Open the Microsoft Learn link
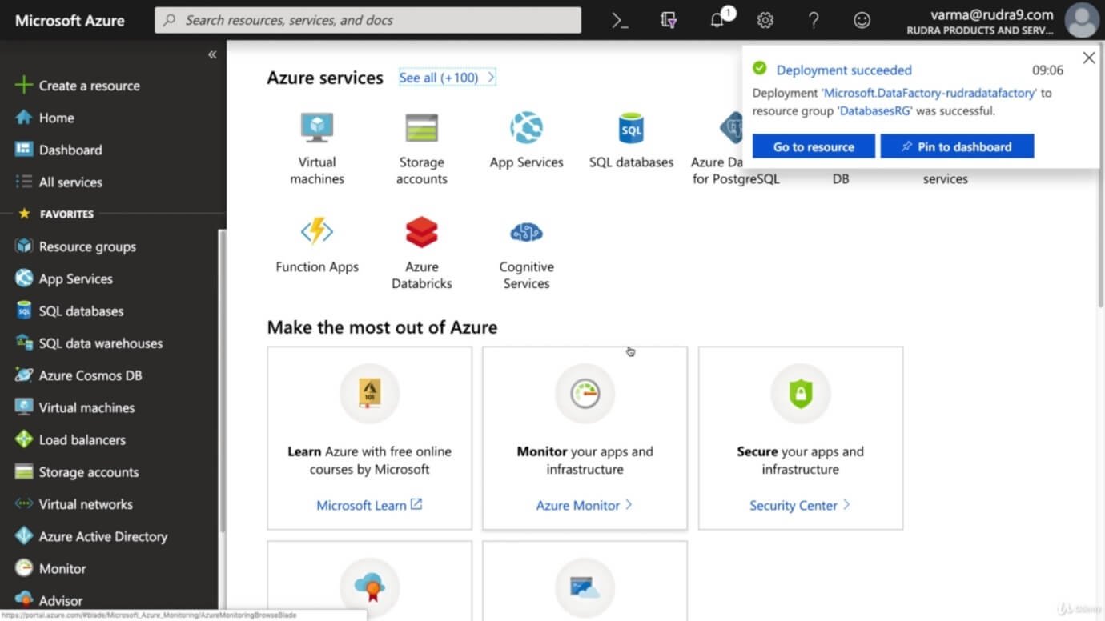 click(x=369, y=505)
